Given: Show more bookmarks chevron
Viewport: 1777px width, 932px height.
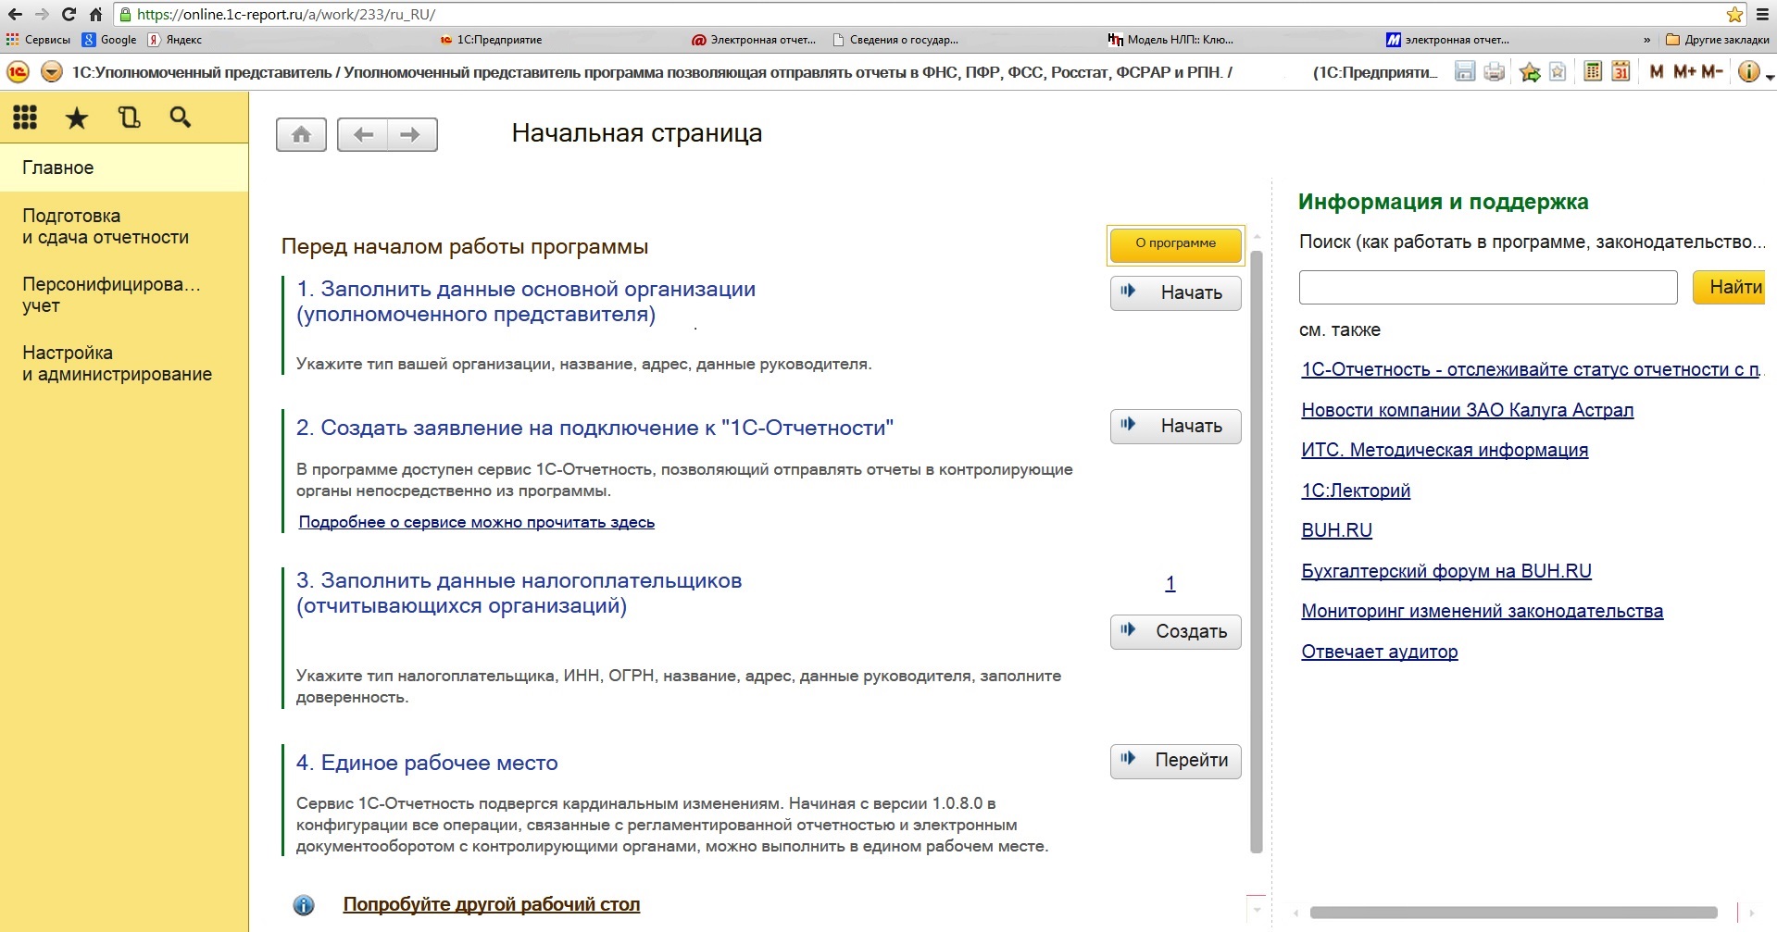Looking at the screenshot, I should (x=1646, y=40).
